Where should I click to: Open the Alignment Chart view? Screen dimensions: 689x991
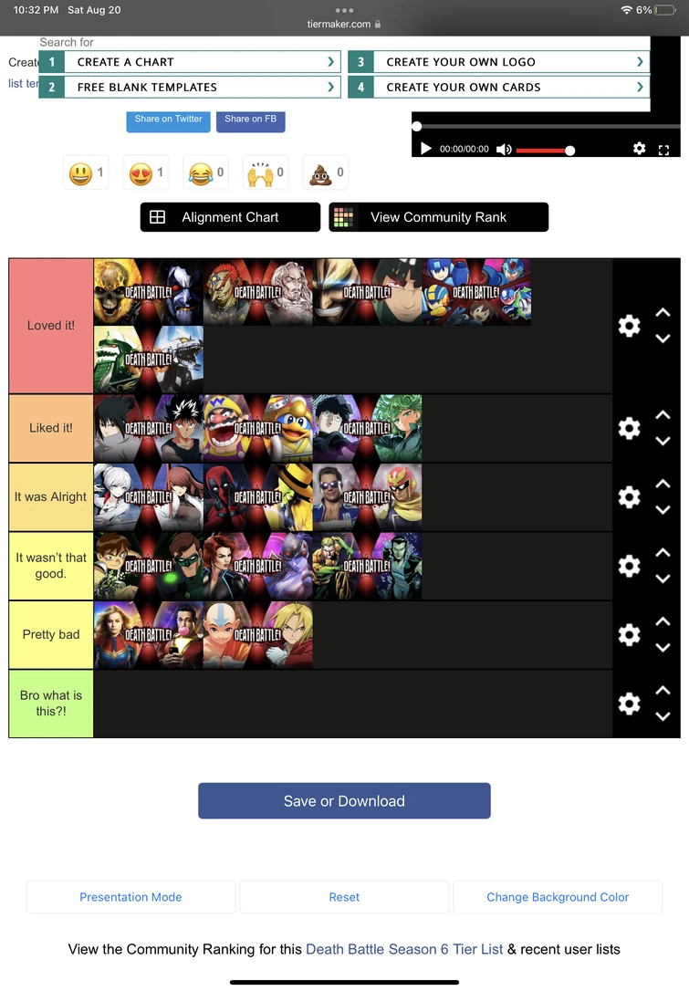229,216
